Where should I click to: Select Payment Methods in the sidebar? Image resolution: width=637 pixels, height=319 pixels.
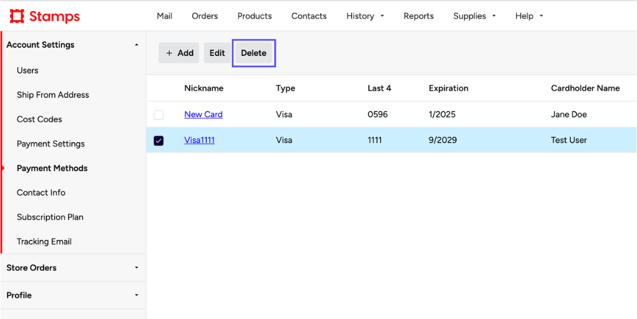(x=52, y=168)
